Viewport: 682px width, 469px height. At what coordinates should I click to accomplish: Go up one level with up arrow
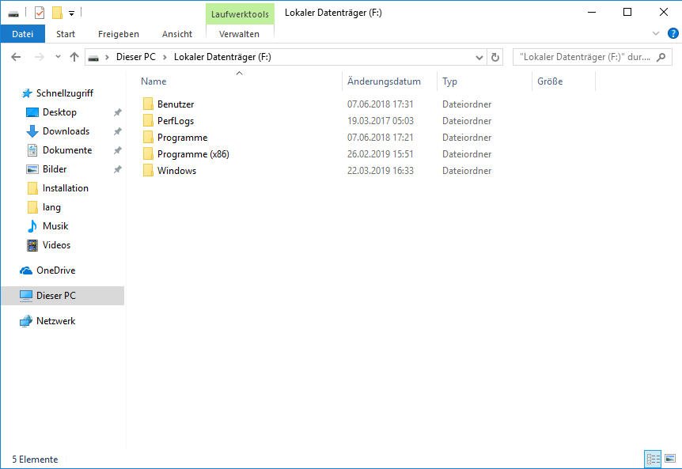click(x=74, y=57)
